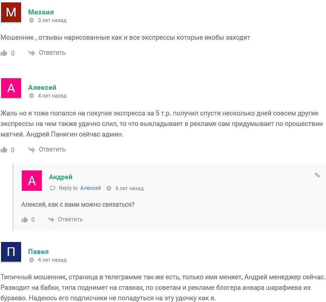Viewport: 326px width, 302px height.
Task: Open Андрей's author name
Action: point(60,177)
